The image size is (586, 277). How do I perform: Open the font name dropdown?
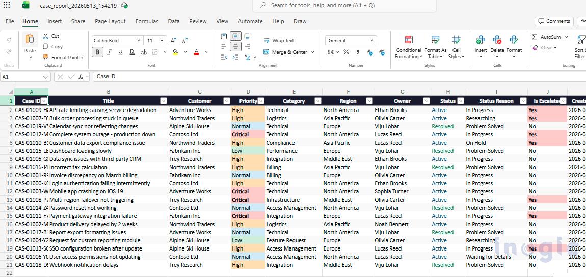(x=139, y=40)
